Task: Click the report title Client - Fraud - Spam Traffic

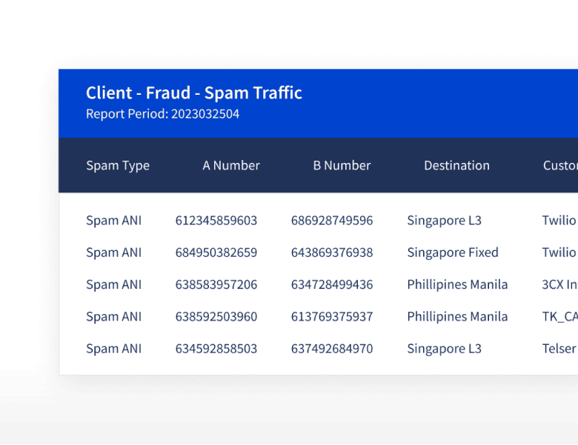Action: pyautogui.click(x=194, y=93)
